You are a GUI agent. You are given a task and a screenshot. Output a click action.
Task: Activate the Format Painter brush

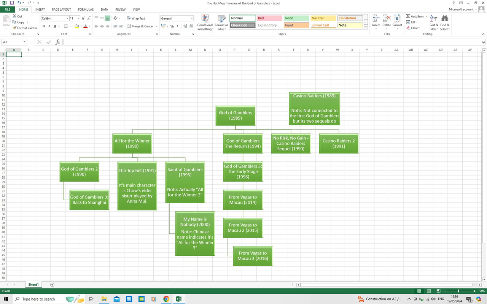pos(25,28)
